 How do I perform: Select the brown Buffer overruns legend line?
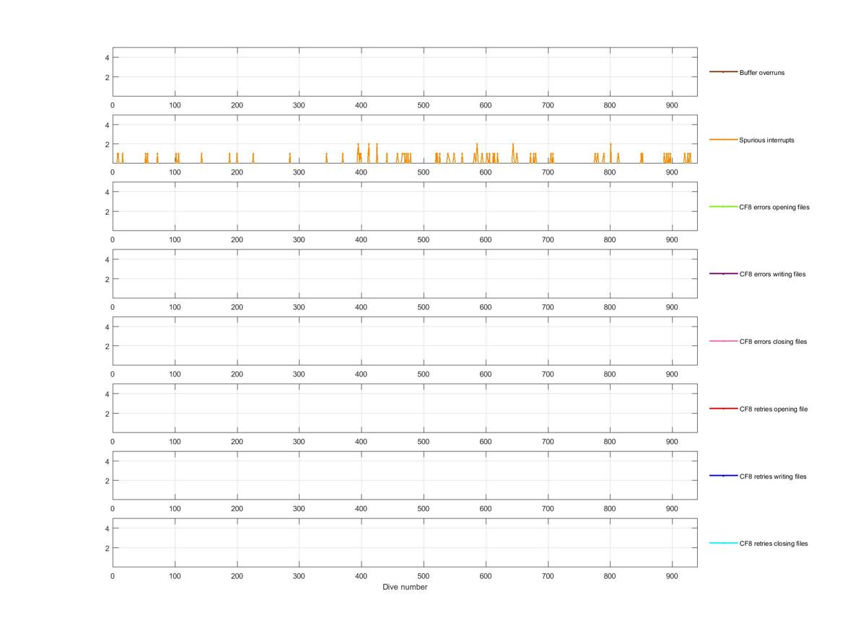point(723,72)
